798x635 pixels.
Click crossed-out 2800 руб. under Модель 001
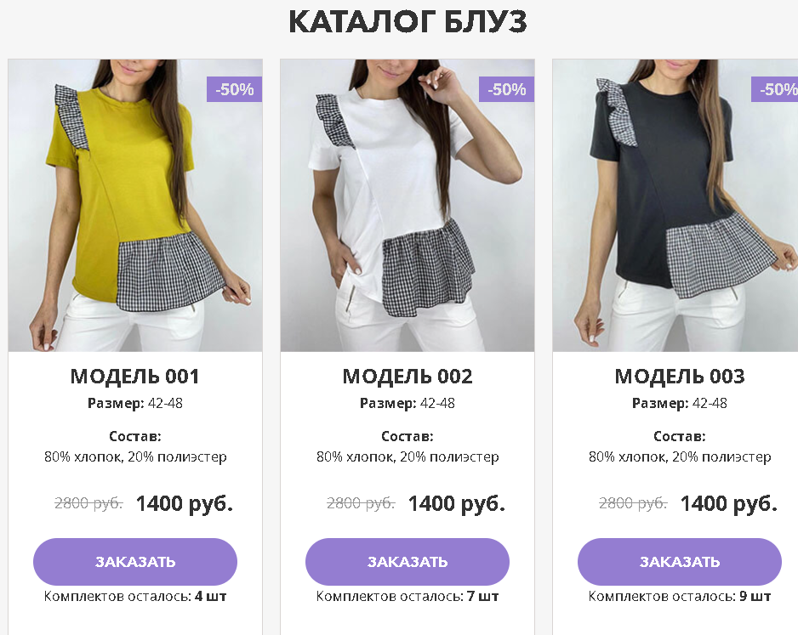[x=88, y=503]
